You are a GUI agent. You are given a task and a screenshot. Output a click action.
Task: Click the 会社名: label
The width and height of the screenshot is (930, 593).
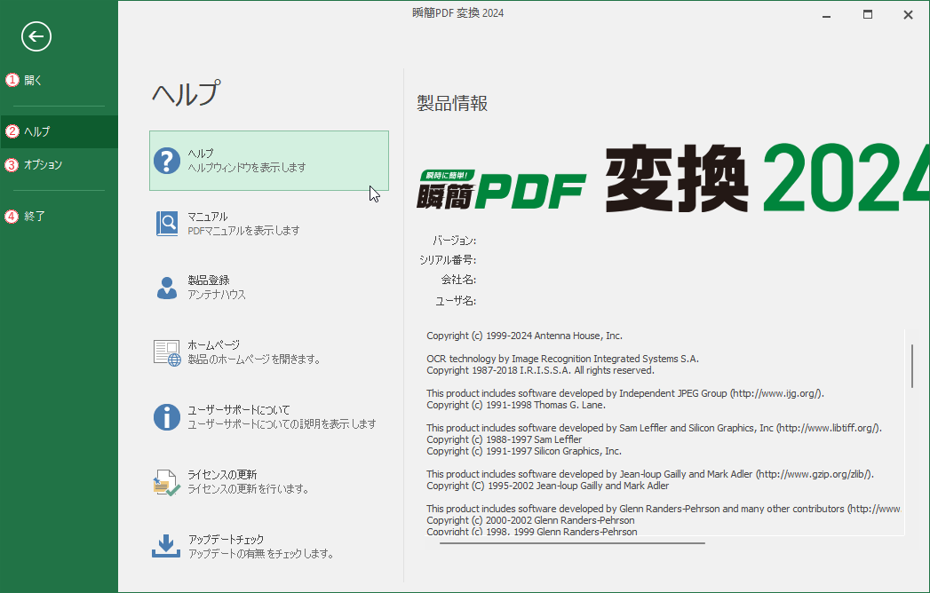click(458, 280)
